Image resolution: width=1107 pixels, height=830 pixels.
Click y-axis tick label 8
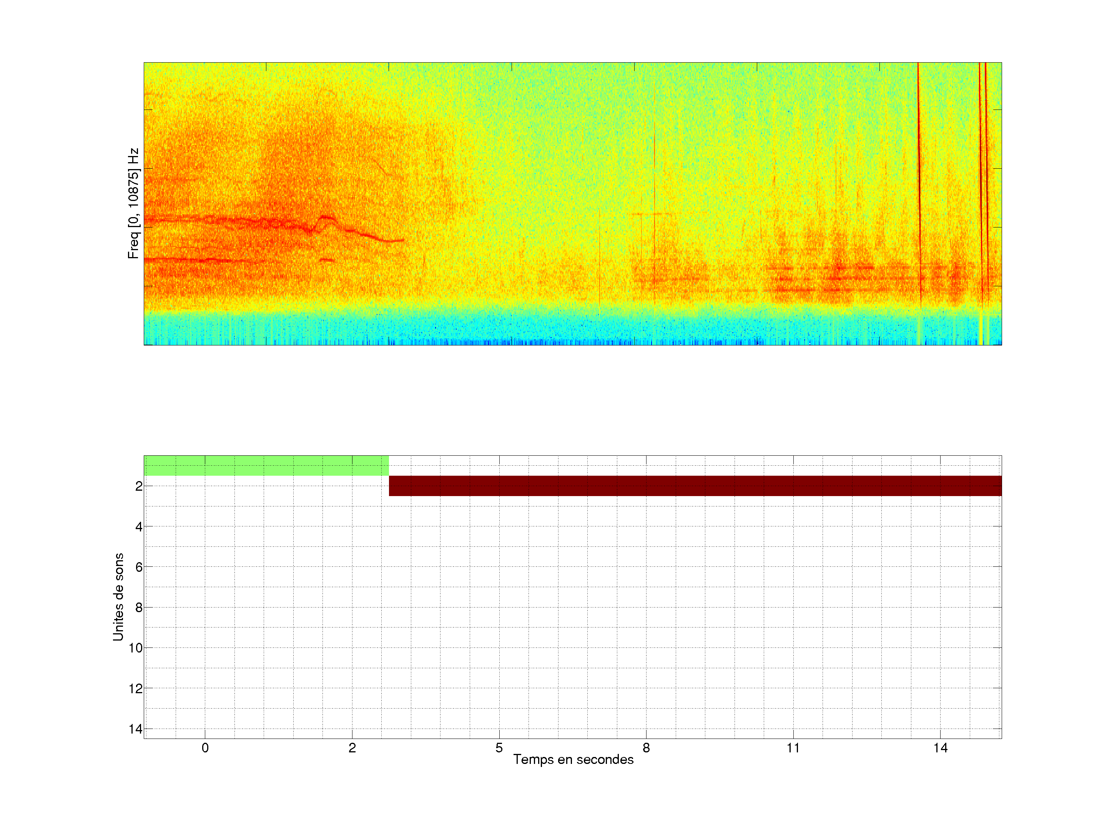(139, 608)
